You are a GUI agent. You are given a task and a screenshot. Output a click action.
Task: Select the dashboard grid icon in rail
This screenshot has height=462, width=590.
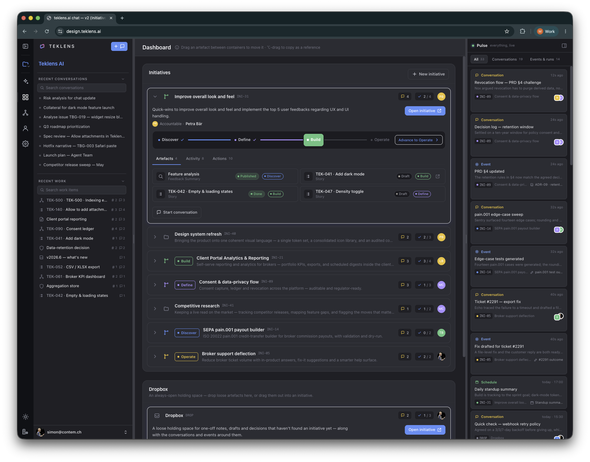[25, 97]
